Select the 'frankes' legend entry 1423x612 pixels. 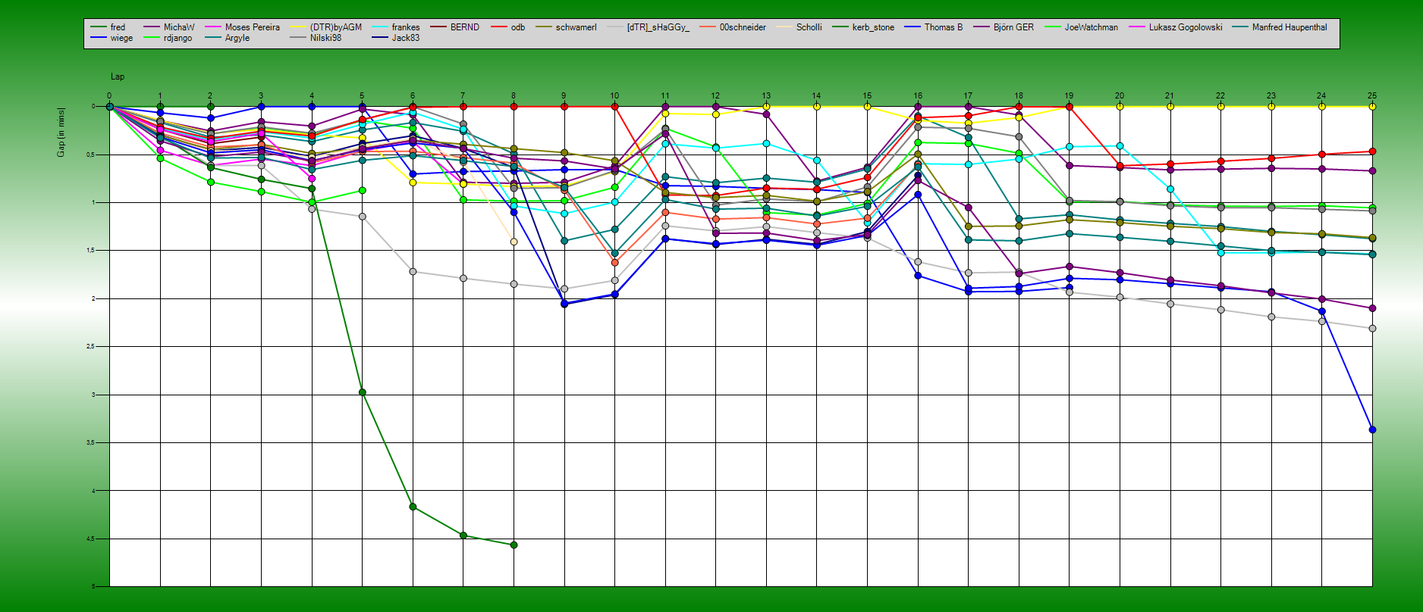[x=406, y=27]
